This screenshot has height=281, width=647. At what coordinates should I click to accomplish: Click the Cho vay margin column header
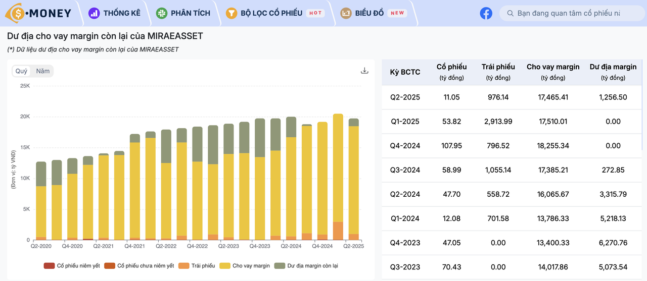click(x=553, y=72)
